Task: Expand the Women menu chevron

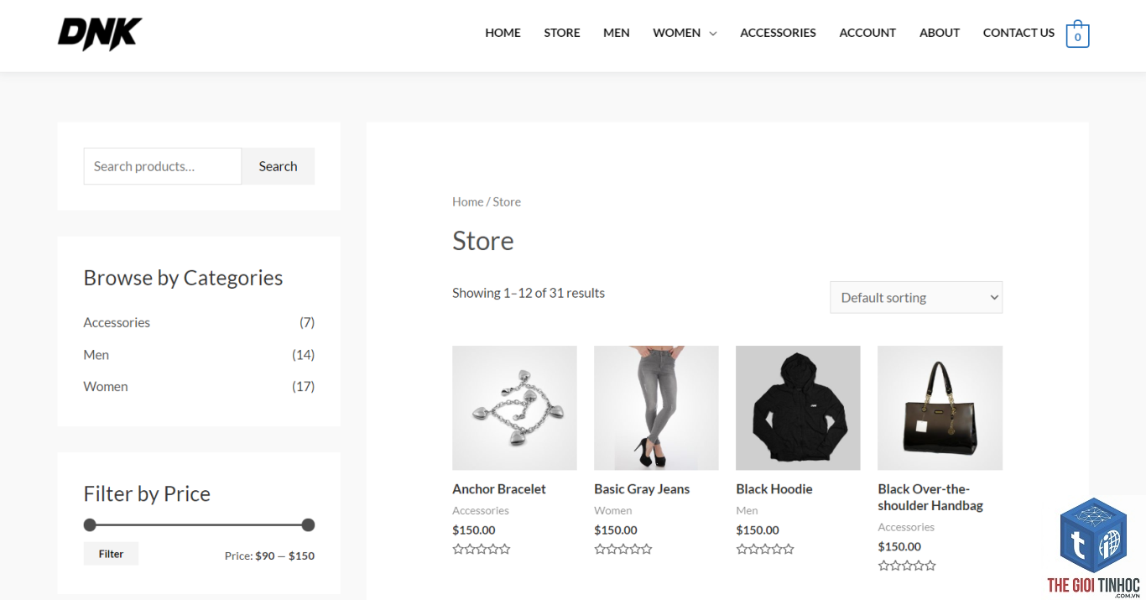Action: click(x=713, y=34)
